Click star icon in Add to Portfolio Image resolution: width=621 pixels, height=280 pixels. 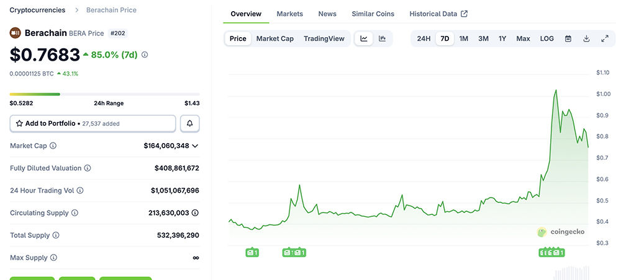pos(19,124)
